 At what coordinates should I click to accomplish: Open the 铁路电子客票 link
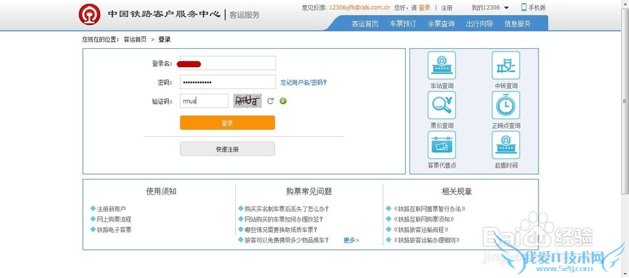coord(114,230)
